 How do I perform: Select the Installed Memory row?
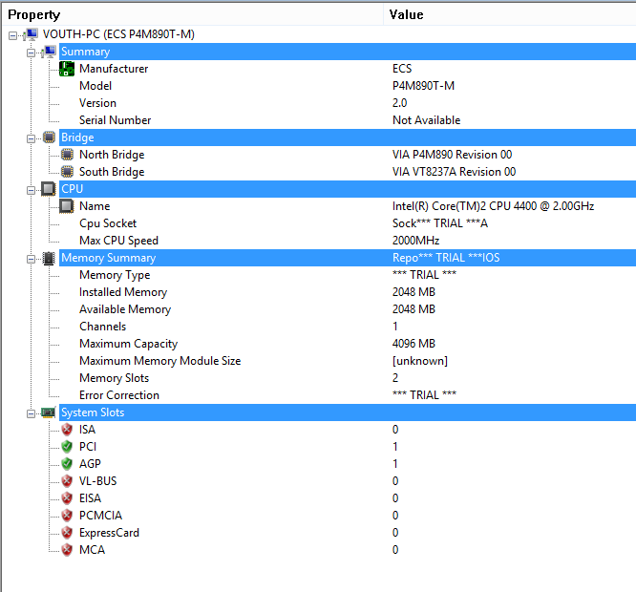pos(348,292)
